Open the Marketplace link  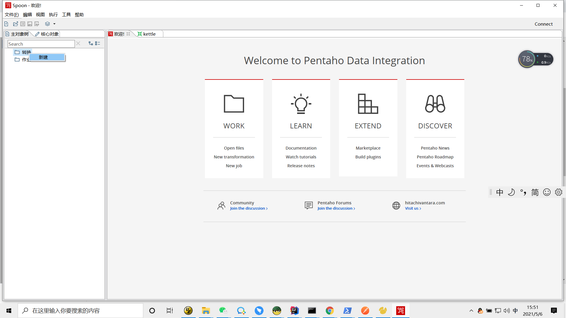point(368,148)
